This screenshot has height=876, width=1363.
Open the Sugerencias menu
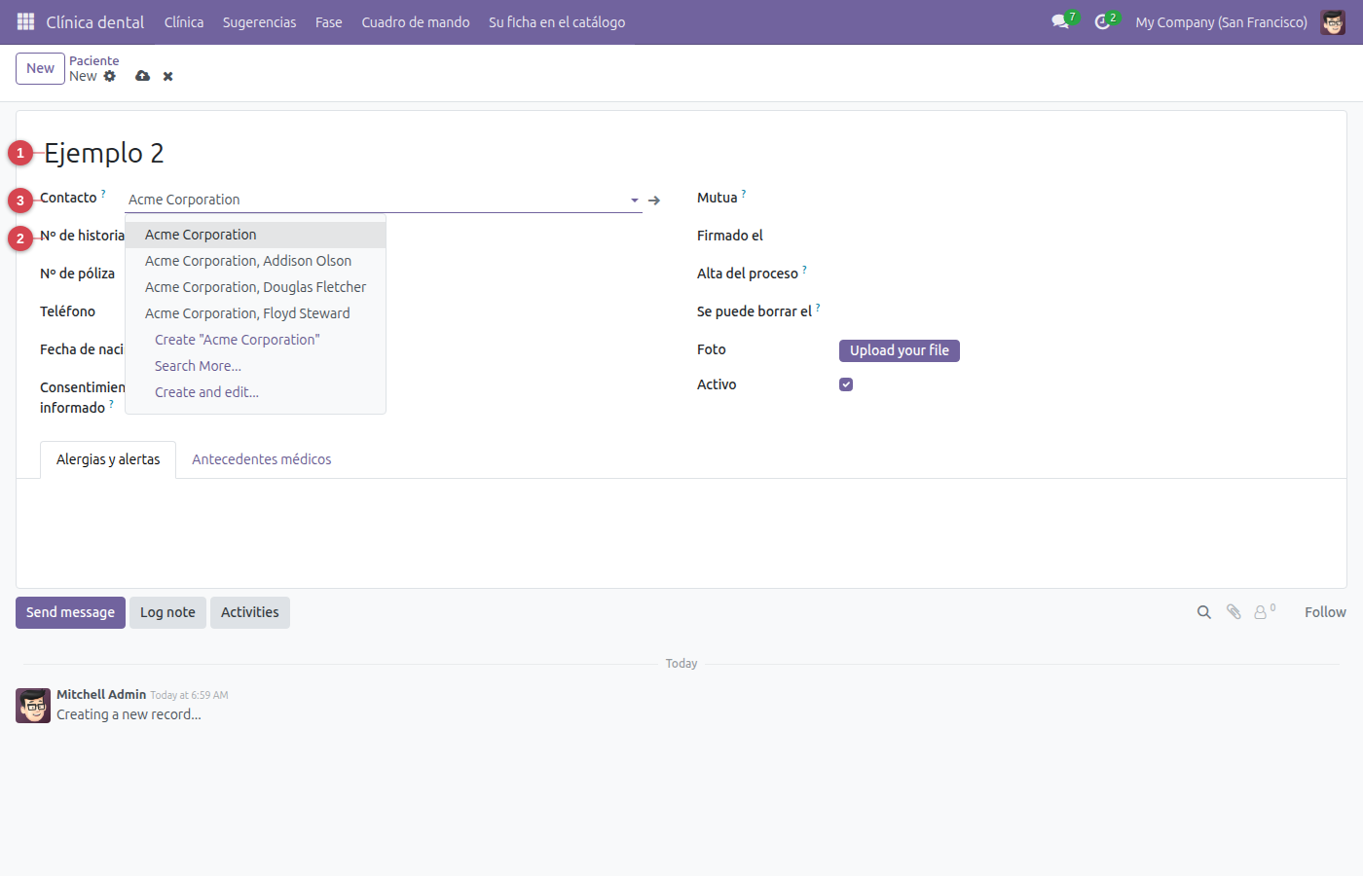coord(259,21)
